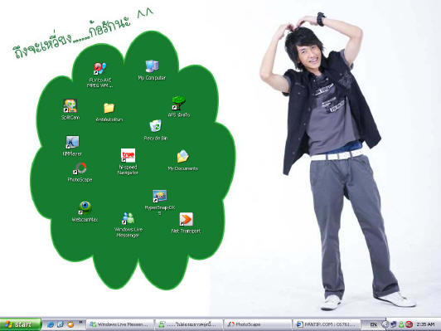Open the Start menu
This screenshot has width=441, height=331.
click(21, 324)
